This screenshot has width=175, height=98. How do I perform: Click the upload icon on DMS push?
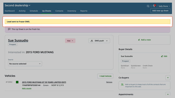point(92,41)
